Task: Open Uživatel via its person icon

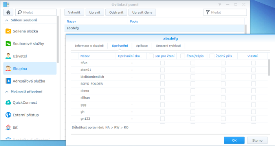Action: coord(8,56)
